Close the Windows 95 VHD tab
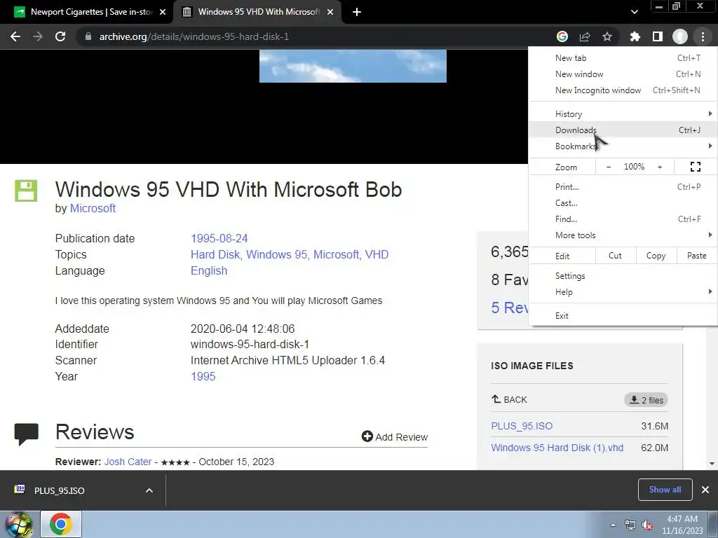718x538 pixels. tap(330, 12)
